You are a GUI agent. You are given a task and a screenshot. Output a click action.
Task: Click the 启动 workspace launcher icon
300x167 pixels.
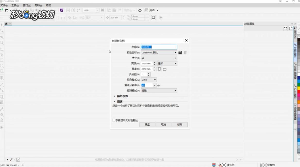(146, 10)
